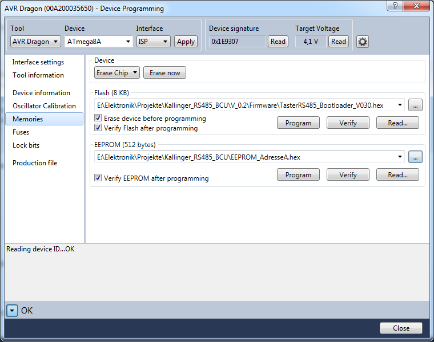This screenshot has height=342, width=434.
Task: Open the Device dropdown ATmega8A
Action: 99,42
